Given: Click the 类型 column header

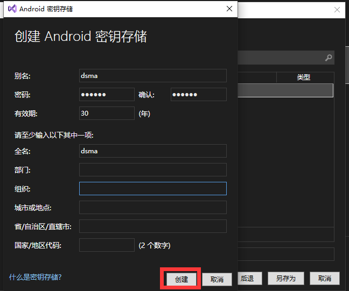Looking at the screenshot, I should 305,77.
